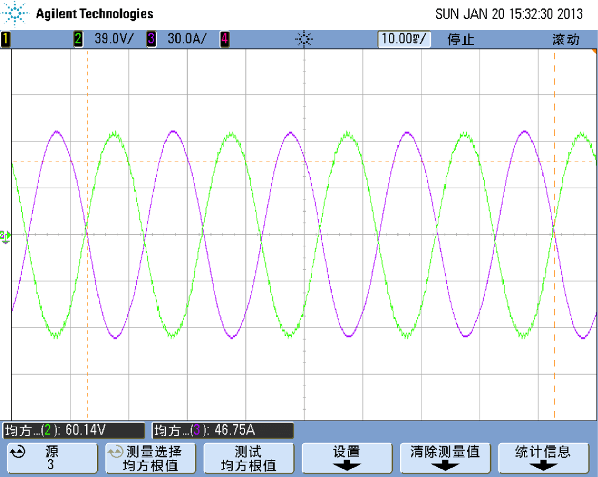598x477 pixels.
Task: Toggle the 滚动 roll mode indicator
Action: tap(565, 39)
